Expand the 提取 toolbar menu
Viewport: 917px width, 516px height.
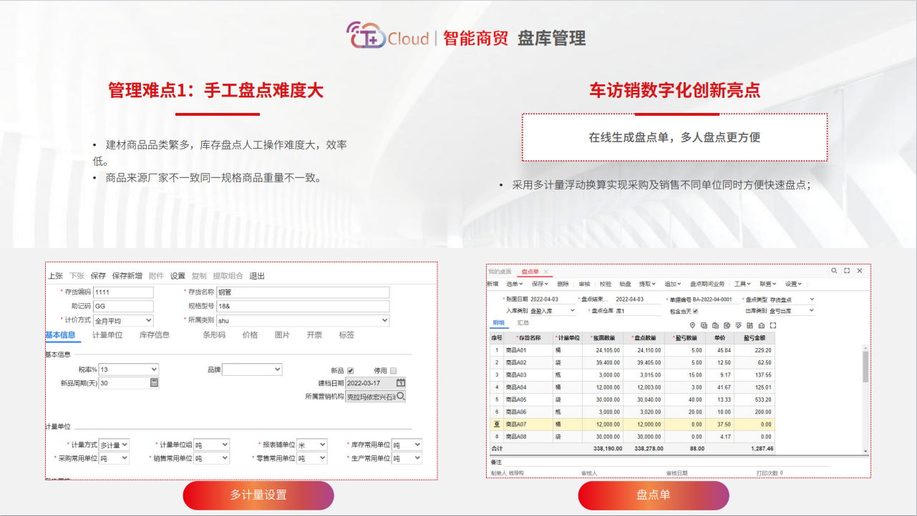click(648, 284)
